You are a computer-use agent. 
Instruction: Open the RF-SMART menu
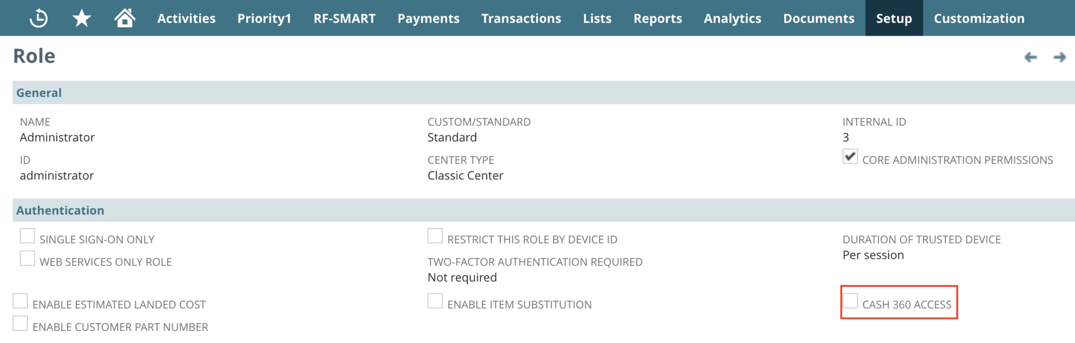point(344,18)
